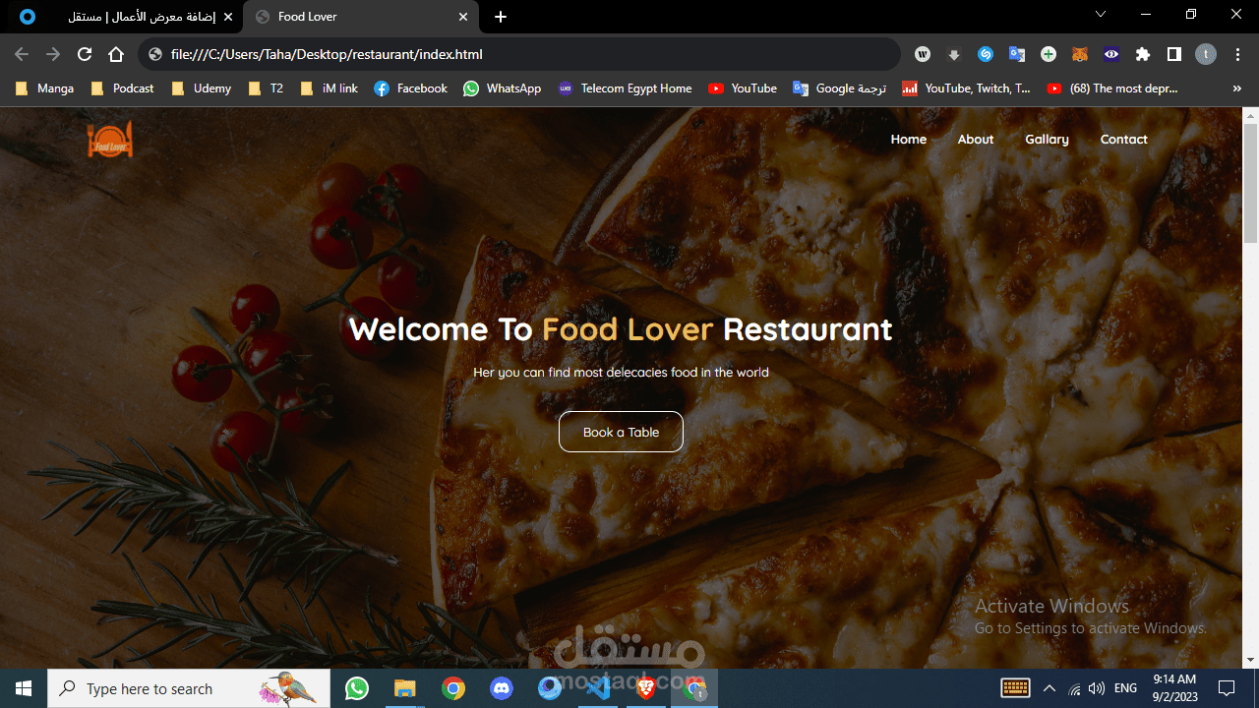Open the (68) The most depr... bookmark
This screenshot has width=1259, height=708.
click(1111, 88)
